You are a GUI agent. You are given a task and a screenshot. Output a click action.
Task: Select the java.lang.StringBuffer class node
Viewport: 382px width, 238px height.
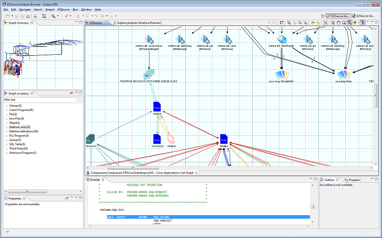pyautogui.click(x=282, y=74)
